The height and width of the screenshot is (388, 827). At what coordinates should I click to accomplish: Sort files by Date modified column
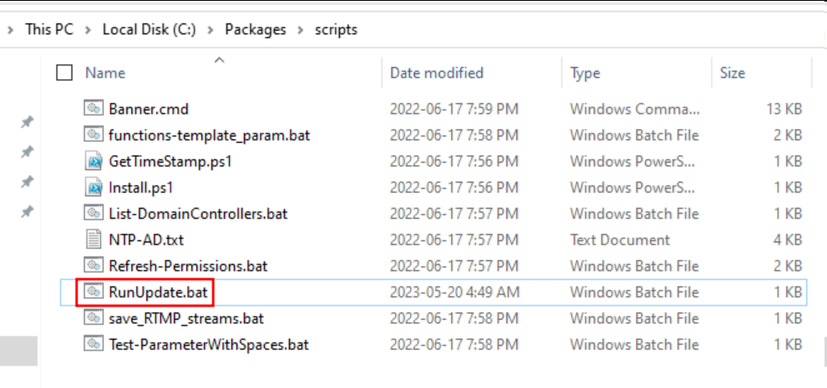[436, 72]
